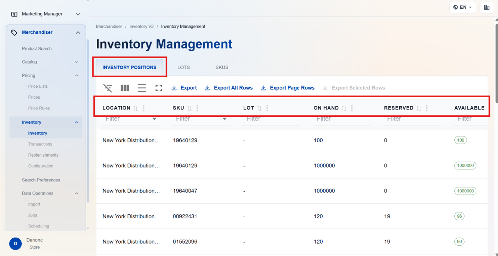498x256 pixels.
Task: Click Export Page Rows
Action: (x=288, y=88)
